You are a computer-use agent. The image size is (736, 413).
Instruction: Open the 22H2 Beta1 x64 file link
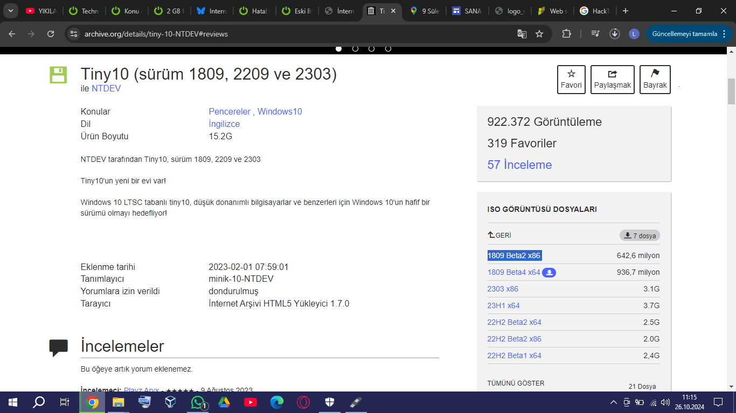(x=515, y=356)
